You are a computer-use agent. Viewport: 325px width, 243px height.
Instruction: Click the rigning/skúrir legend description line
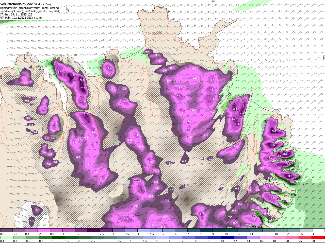(30, 8)
